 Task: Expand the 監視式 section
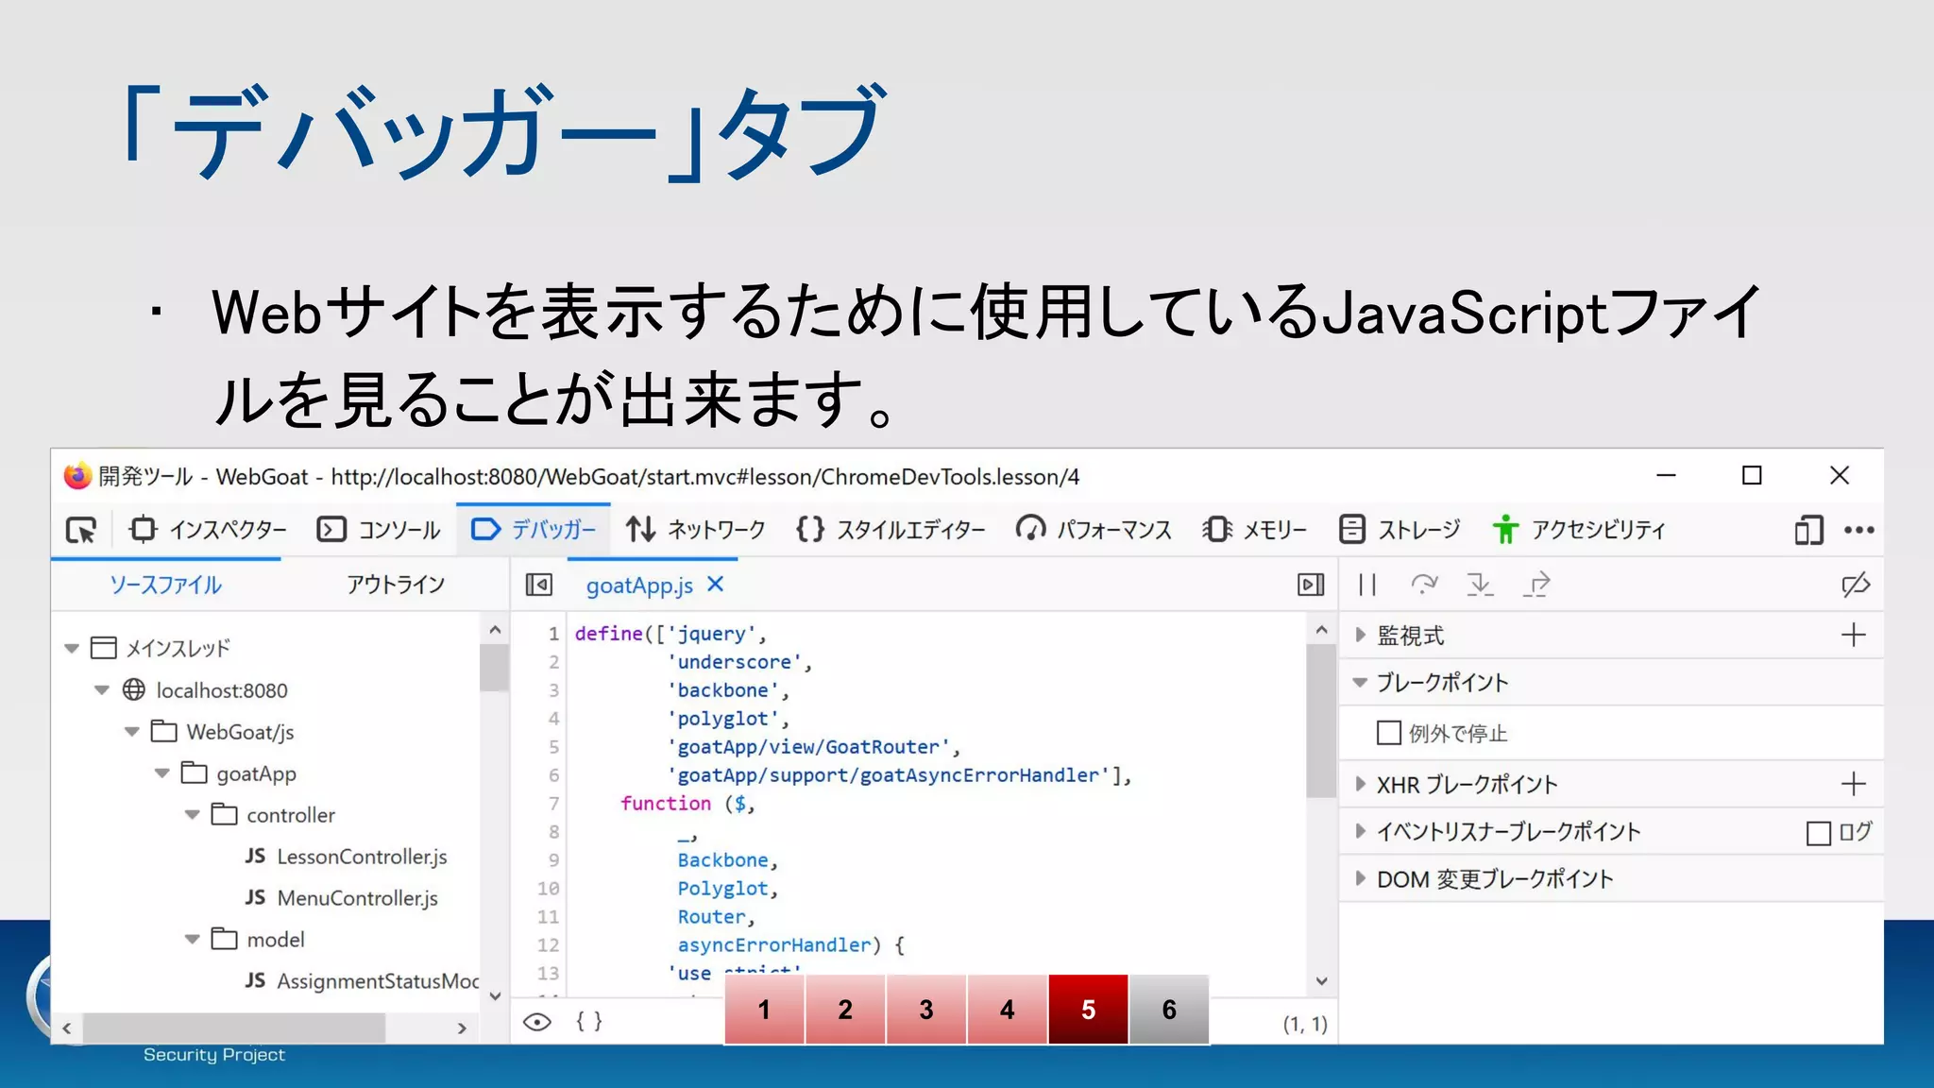point(1360,635)
